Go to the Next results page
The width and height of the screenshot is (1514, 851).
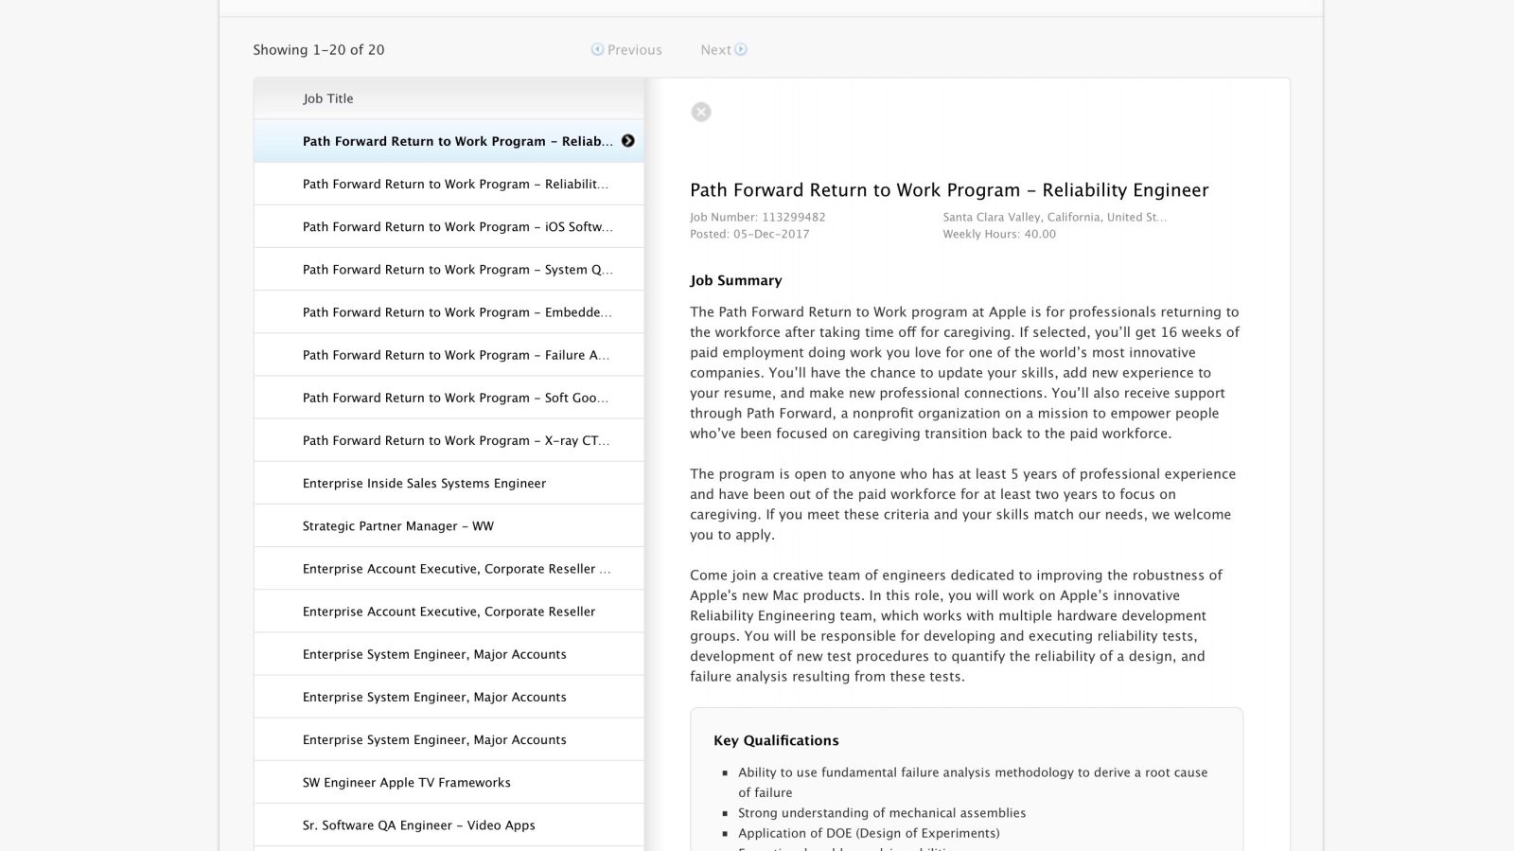click(x=724, y=50)
